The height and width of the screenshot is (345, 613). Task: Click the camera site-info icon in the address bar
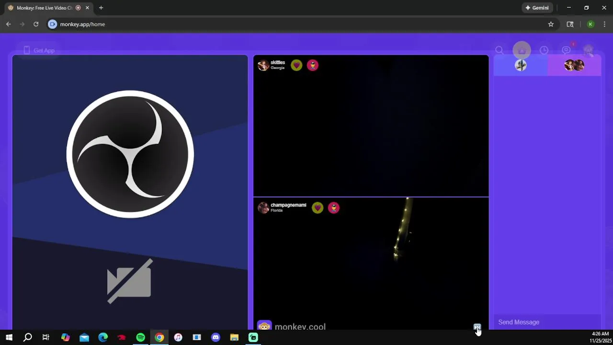[53, 24]
